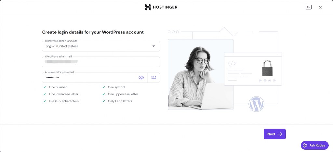
Task: Click the 'One lowercase letter' requirement text
Action: pyautogui.click(x=64, y=94)
